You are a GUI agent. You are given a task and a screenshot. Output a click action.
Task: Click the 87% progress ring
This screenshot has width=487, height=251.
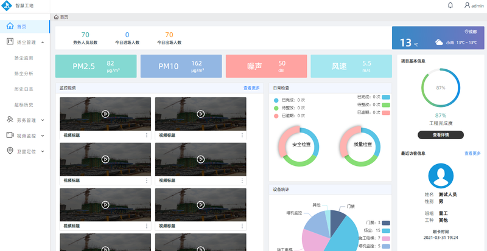pyautogui.click(x=440, y=88)
